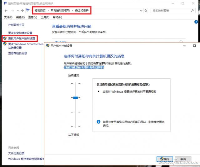Click 选择何时通知你有关计算机更改的消息 heading
Image resolution: width=200 pixels, height=167 pixels.
(x=94, y=56)
